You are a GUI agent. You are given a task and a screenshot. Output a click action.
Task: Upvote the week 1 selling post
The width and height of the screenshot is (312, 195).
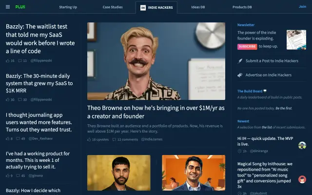click(8, 175)
